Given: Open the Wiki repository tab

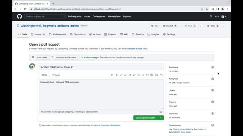Looking at the screenshot, I should pos(124,34).
